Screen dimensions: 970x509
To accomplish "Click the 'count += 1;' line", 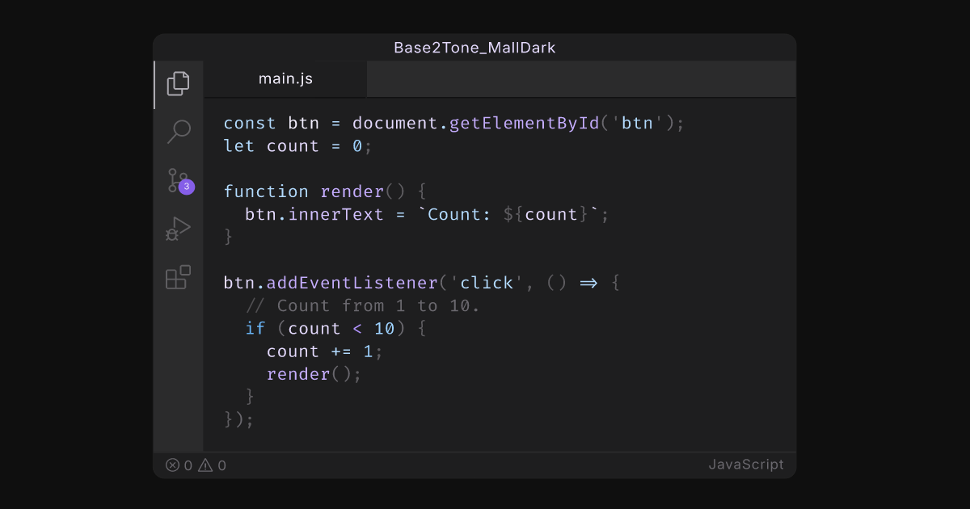I will click(325, 351).
